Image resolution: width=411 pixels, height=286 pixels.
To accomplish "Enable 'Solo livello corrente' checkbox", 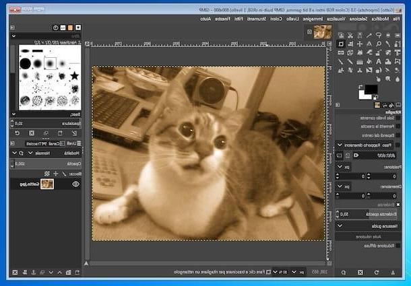I will click(398, 118).
